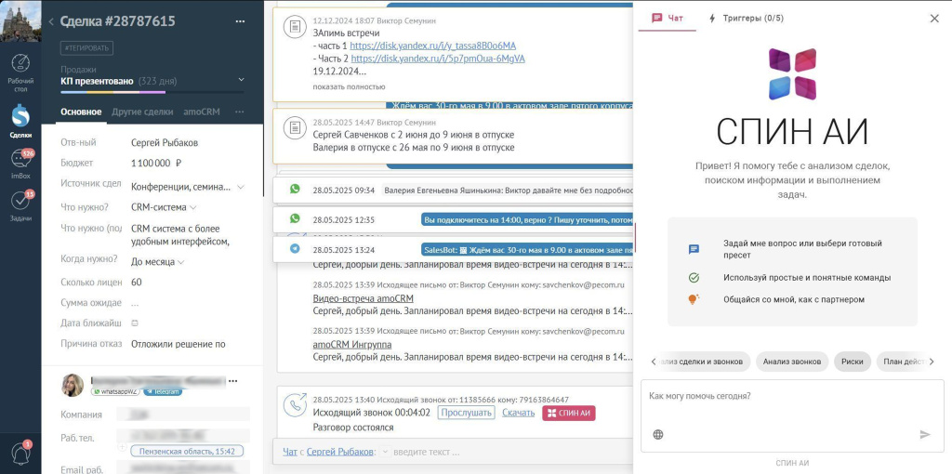Click the contact's avatar photo

[73, 385]
